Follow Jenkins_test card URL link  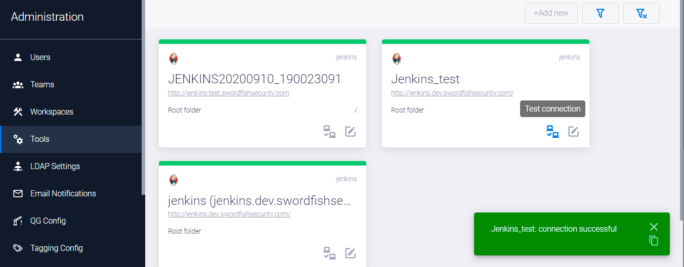(452, 93)
